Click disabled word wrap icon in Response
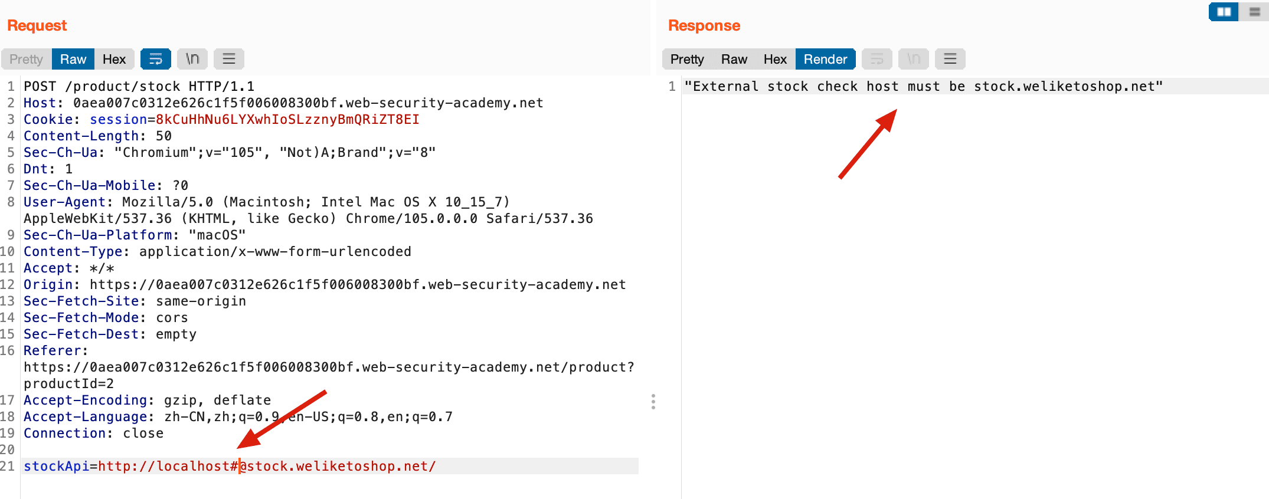This screenshot has width=1269, height=499. pyautogui.click(x=877, y=59)
